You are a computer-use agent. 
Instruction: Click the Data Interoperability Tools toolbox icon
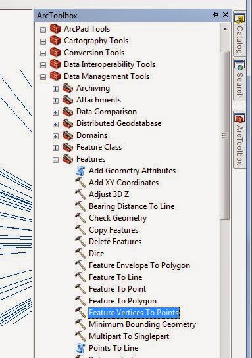click(x=55, y=64)
